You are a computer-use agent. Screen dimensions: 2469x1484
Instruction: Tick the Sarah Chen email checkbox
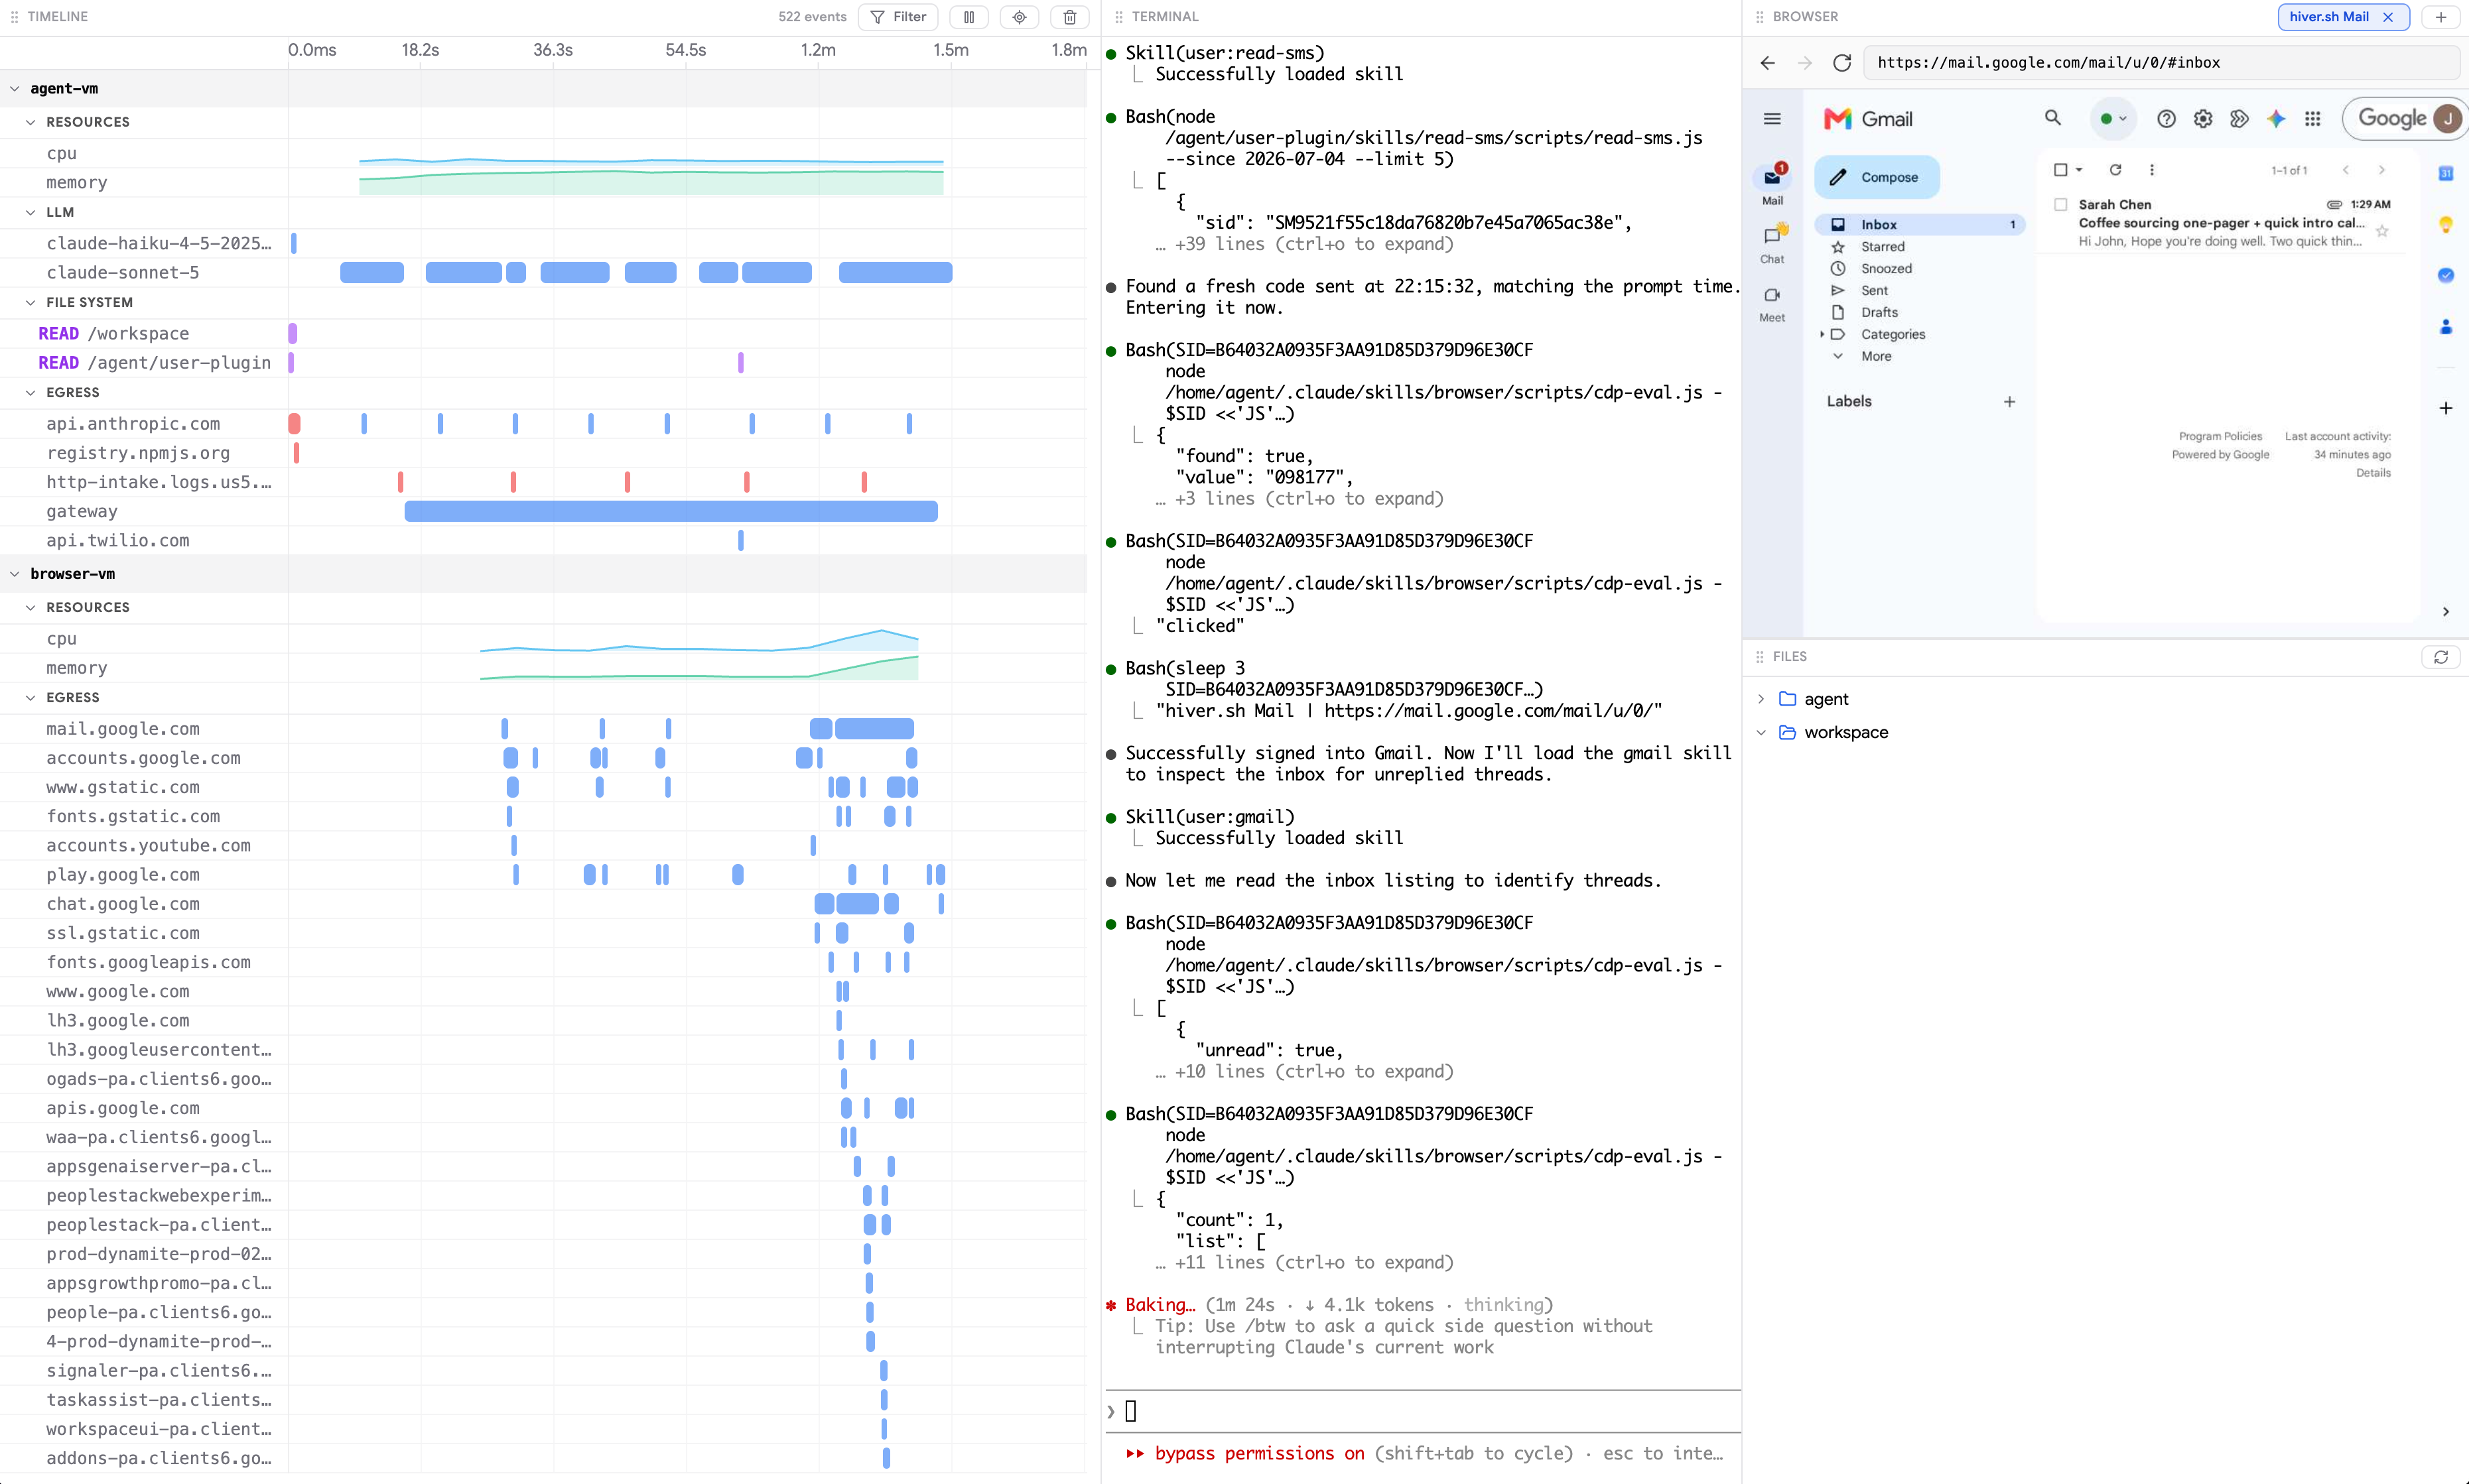tap(2060, 204)
